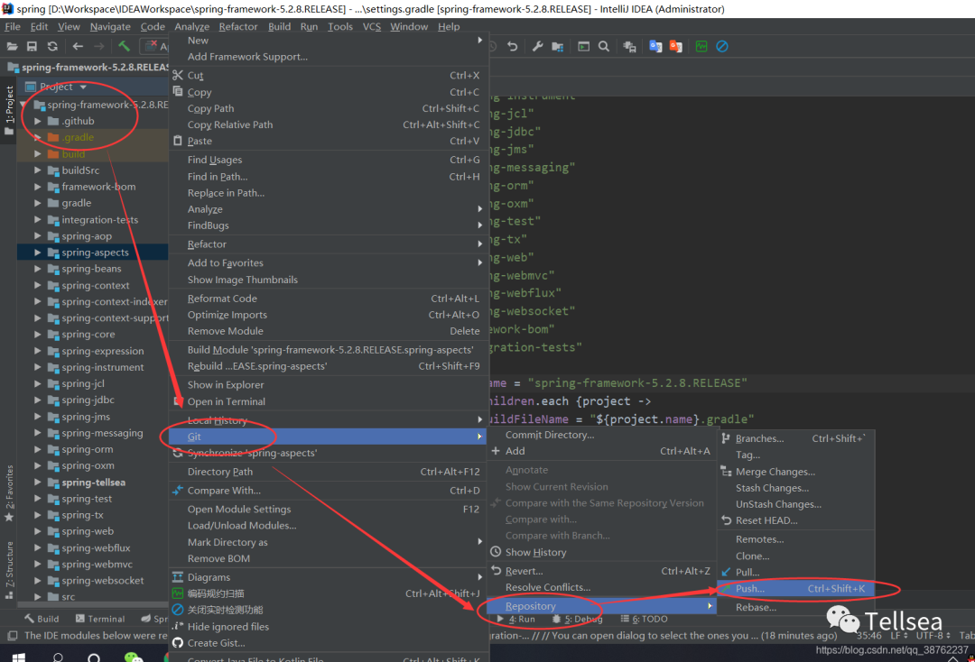
Task: Click the terminal-window toolbar icon
Action: (x=583, y=46)
